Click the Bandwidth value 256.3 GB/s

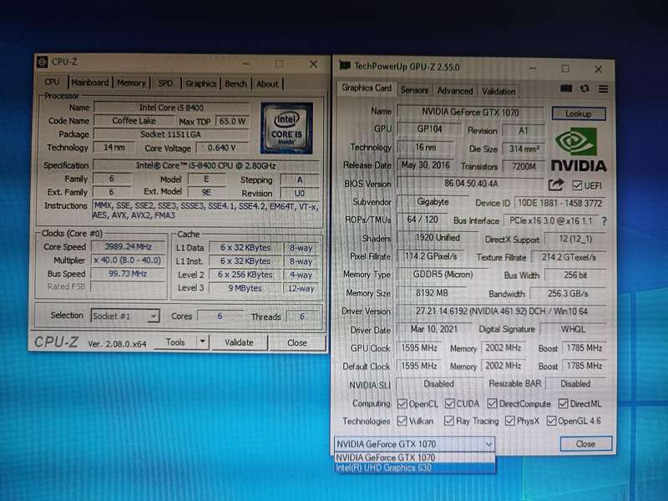point(568,294)
